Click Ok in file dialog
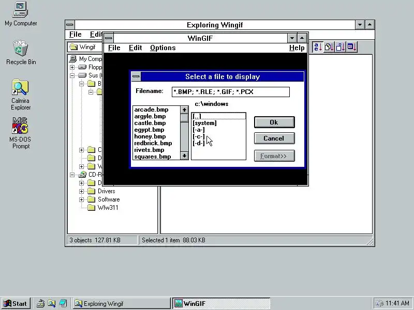Viewport: 414px width, 310px height. tap(274, 122)
